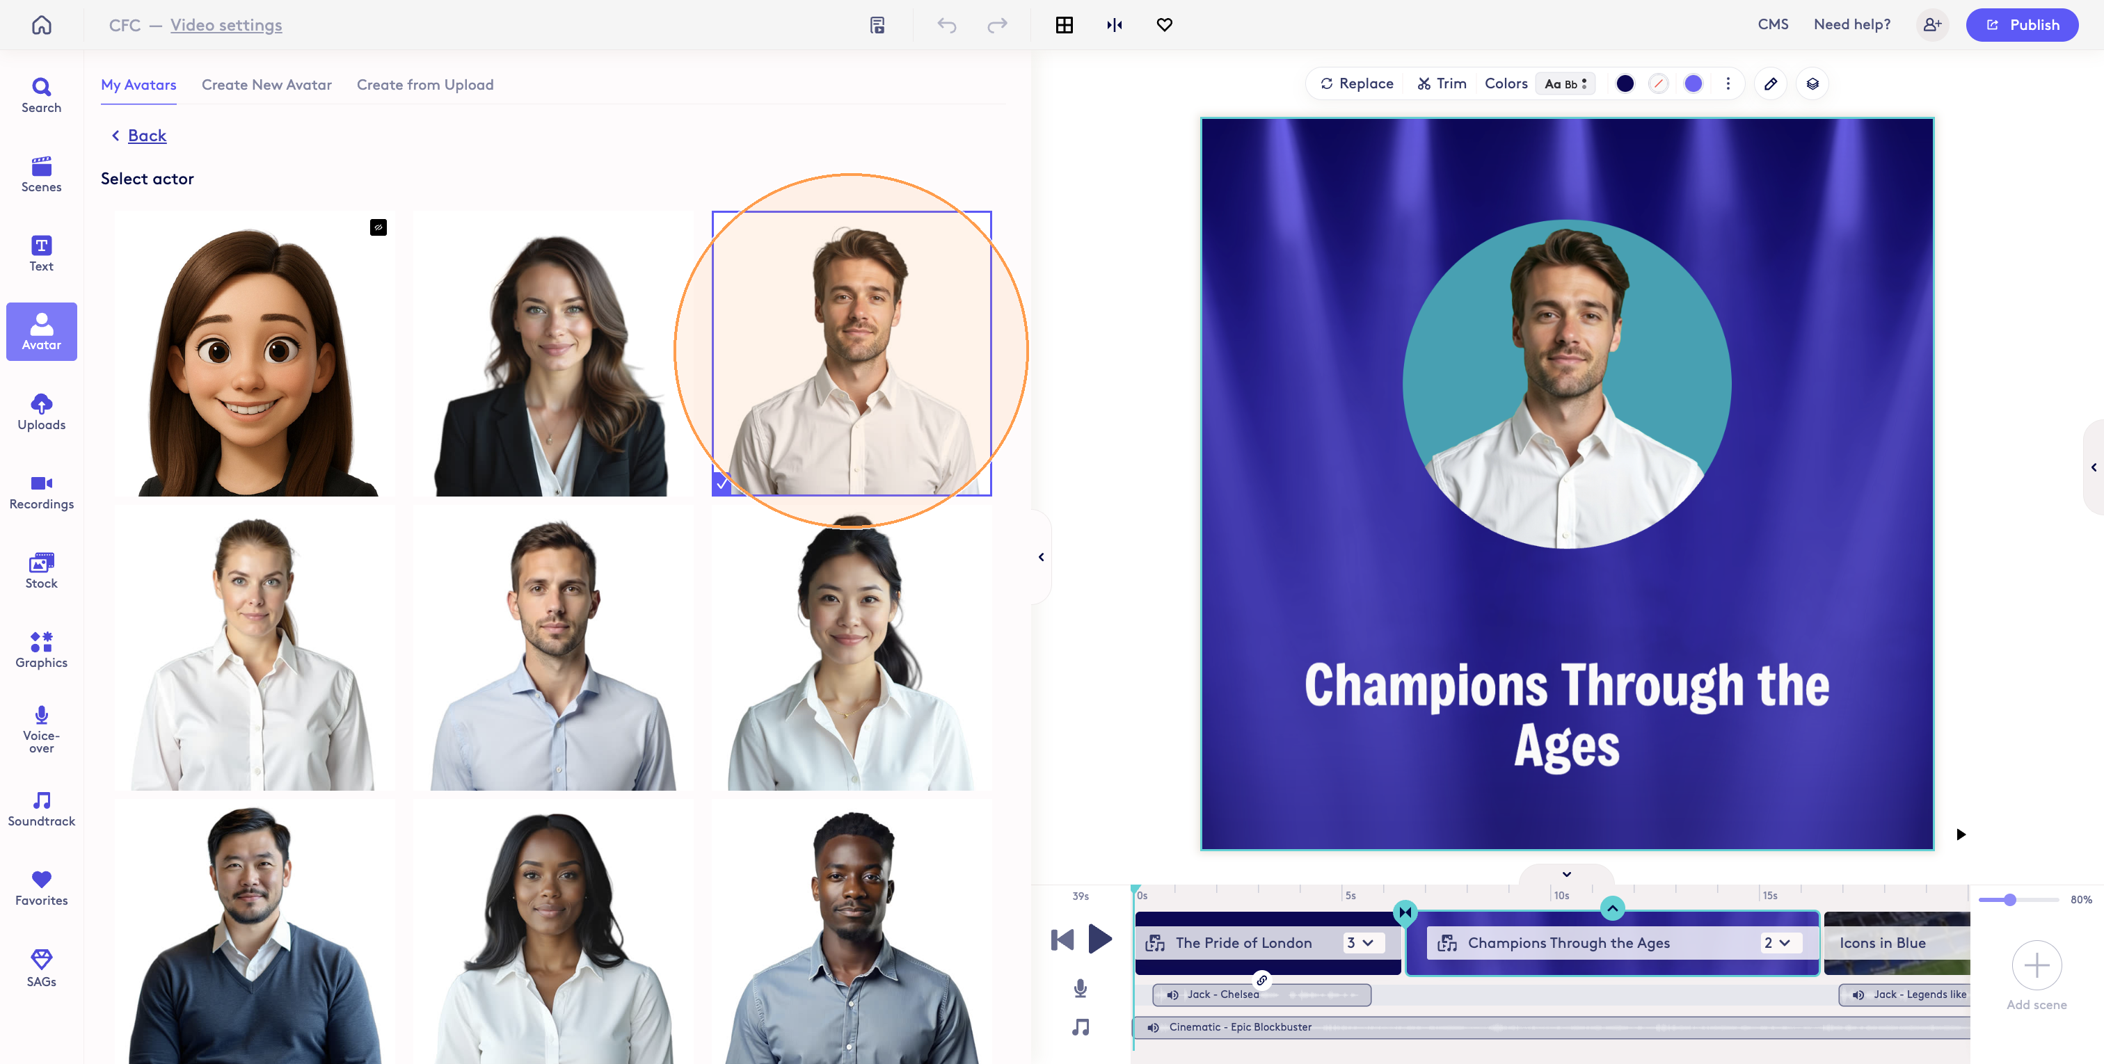
Task: Toggle mute on Jack - Chelsea audio clip
Action: [1172, 994]
